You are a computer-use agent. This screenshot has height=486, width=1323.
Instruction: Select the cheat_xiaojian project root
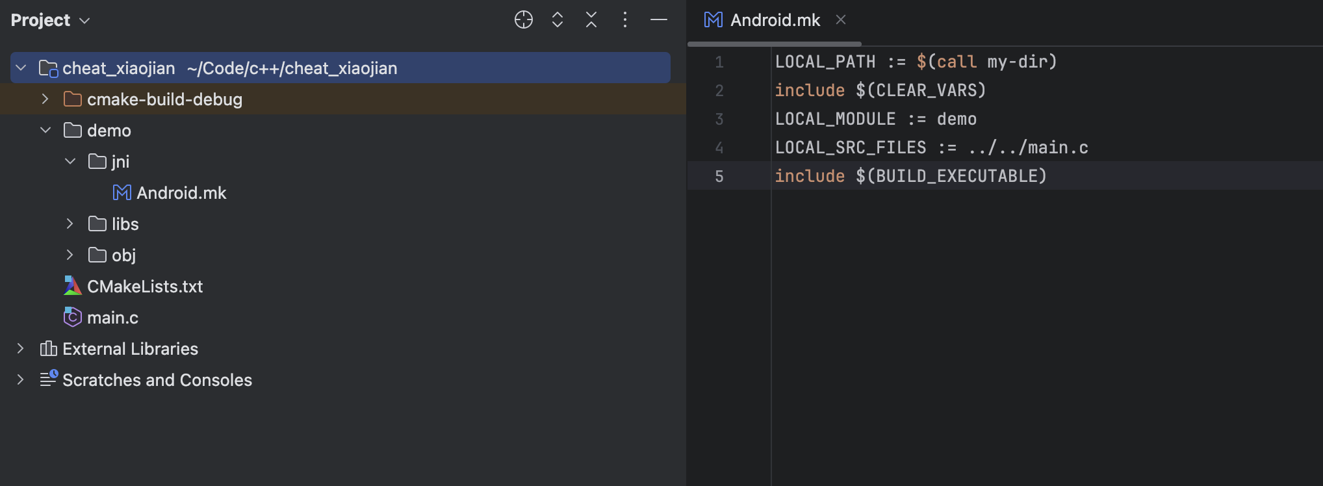click(x=119, y=68)
